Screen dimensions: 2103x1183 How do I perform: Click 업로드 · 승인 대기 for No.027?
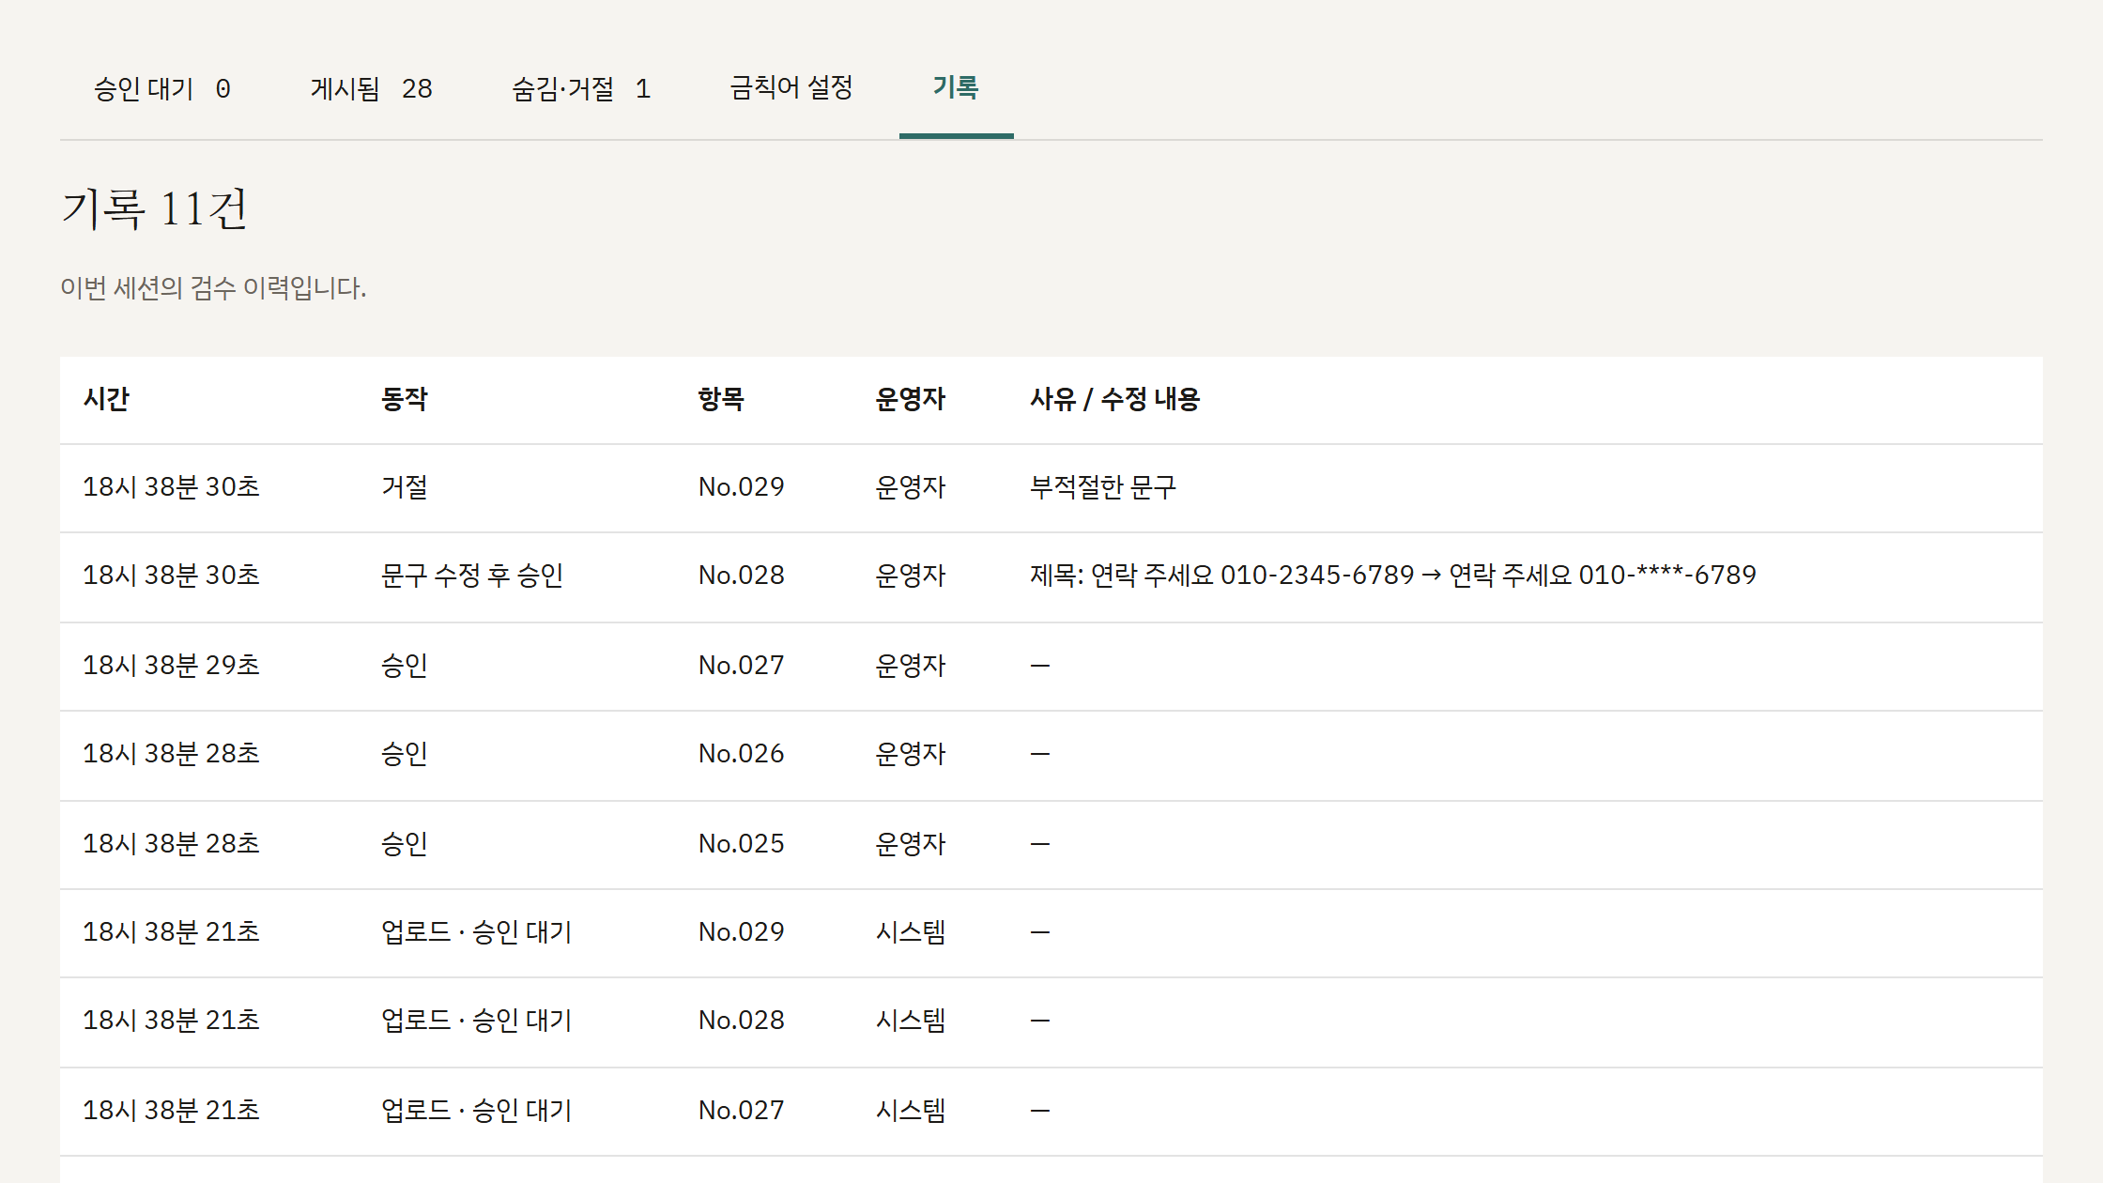tap(477, 1111)
